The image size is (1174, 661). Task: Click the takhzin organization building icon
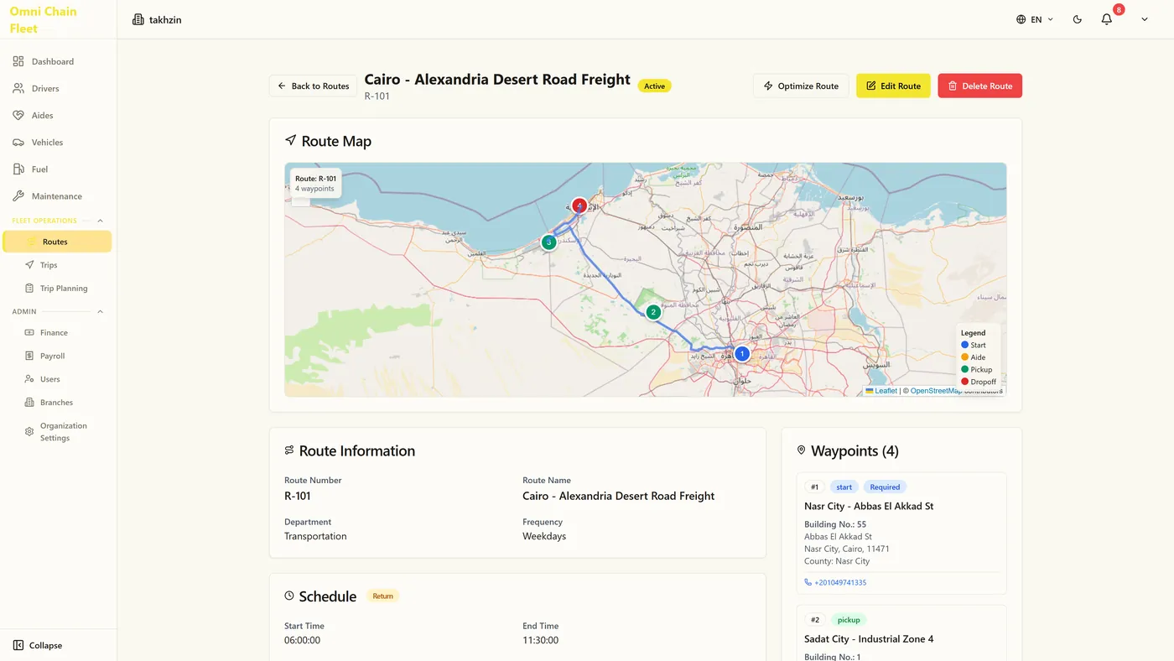[x=138, y=19]
